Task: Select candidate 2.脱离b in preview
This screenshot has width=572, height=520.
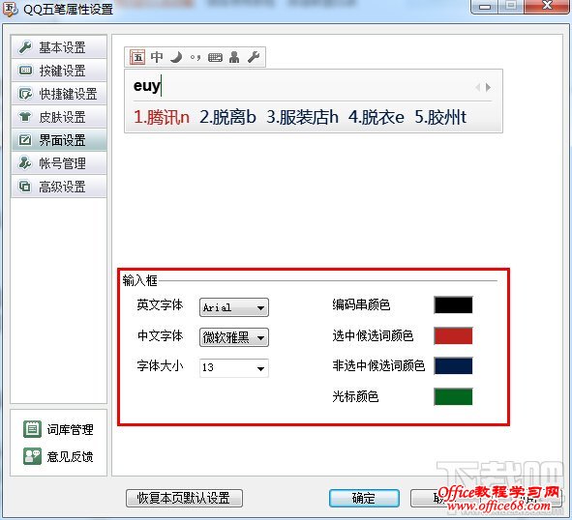Action: click(x=227, y=117)
